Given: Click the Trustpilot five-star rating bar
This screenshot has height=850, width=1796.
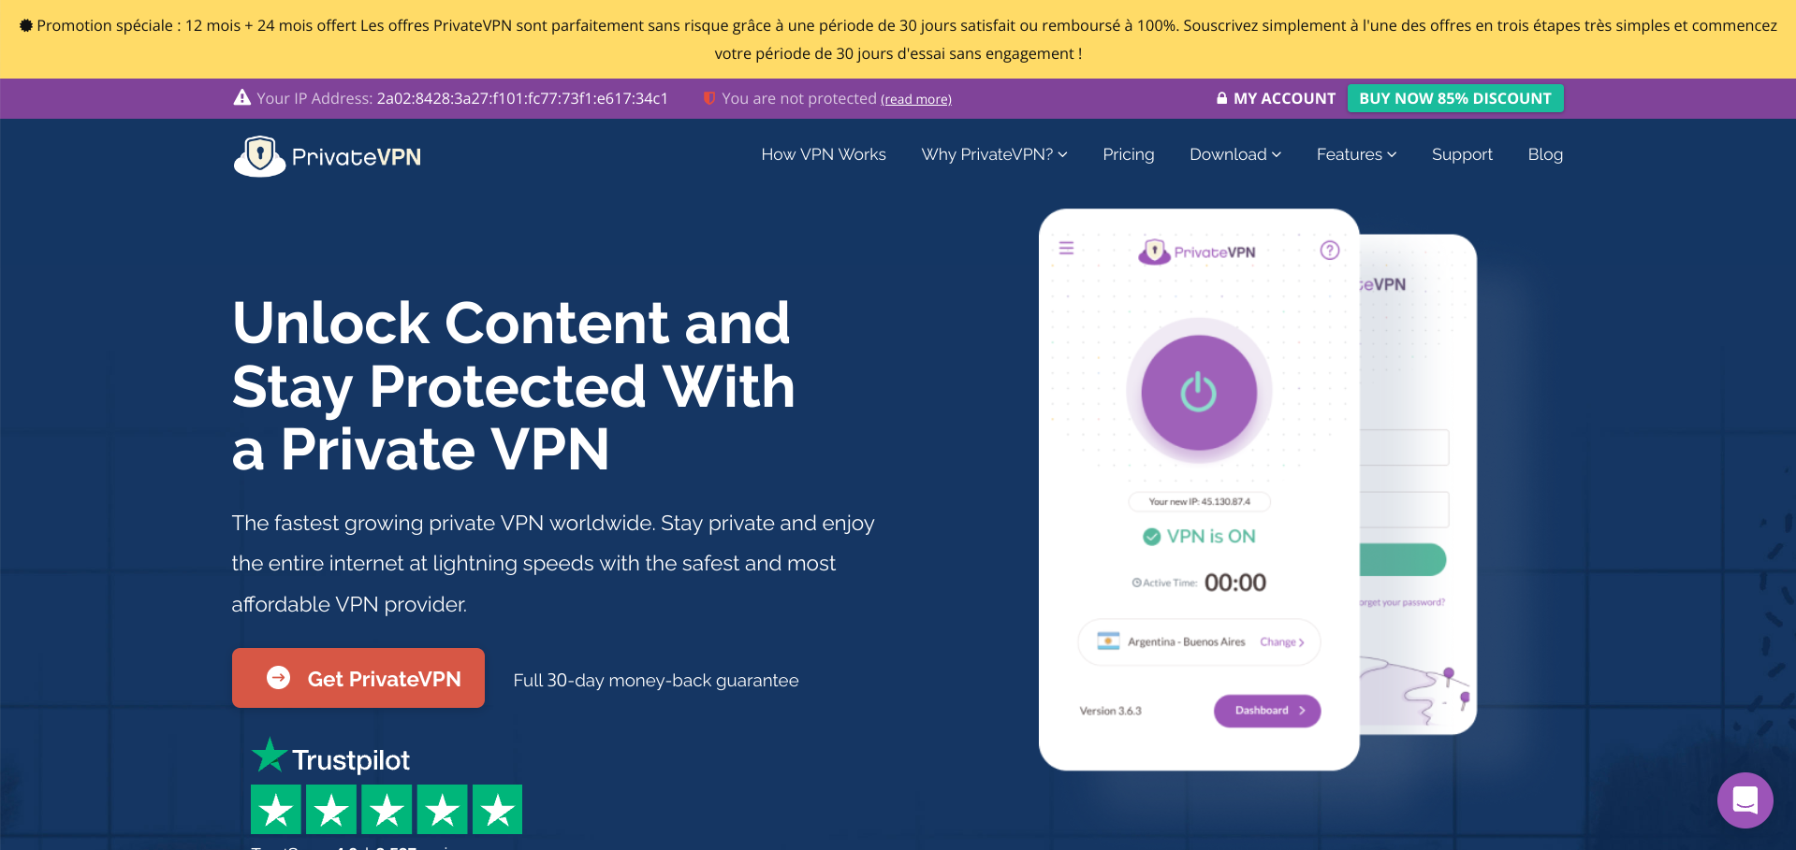Looking at the screenshot, I should coord(387,809).
